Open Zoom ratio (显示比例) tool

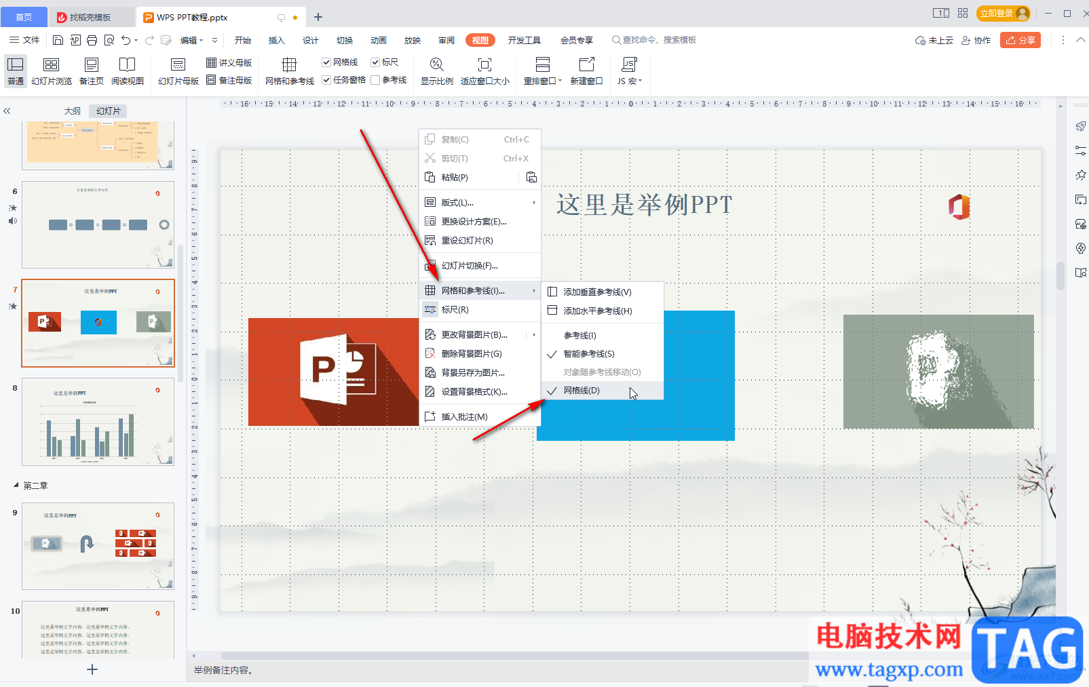(437, 71)
